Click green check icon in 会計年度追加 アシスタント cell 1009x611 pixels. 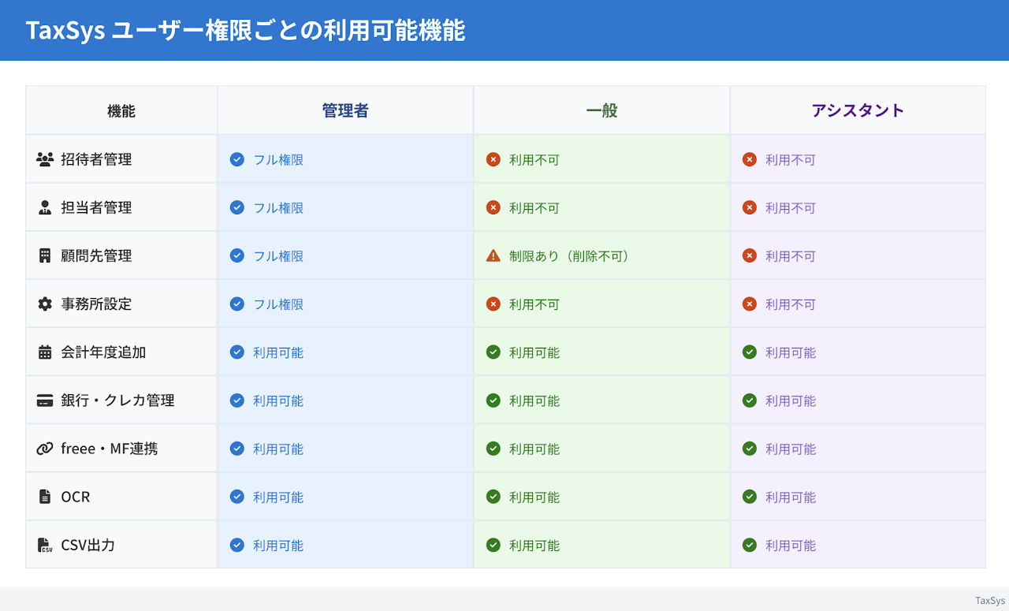click(x=750, y=352)
